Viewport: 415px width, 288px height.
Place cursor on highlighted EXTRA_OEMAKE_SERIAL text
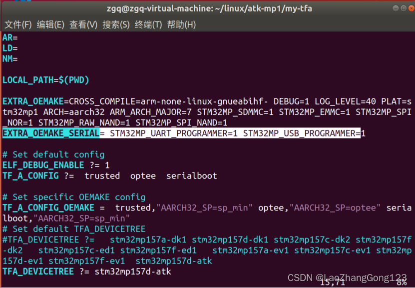[49, 133]
